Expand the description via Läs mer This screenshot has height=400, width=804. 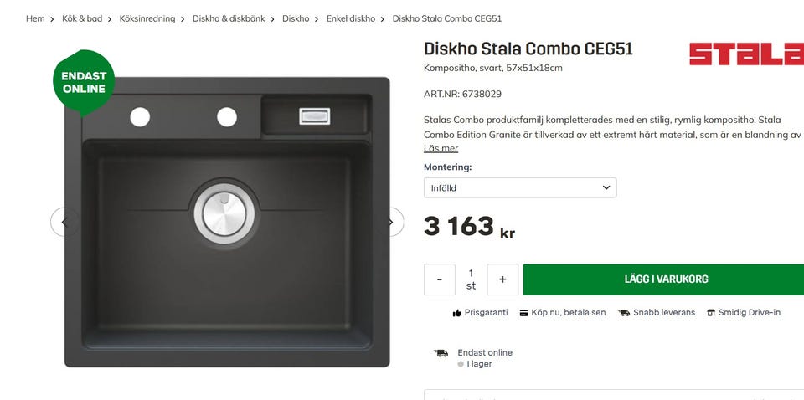441,148
